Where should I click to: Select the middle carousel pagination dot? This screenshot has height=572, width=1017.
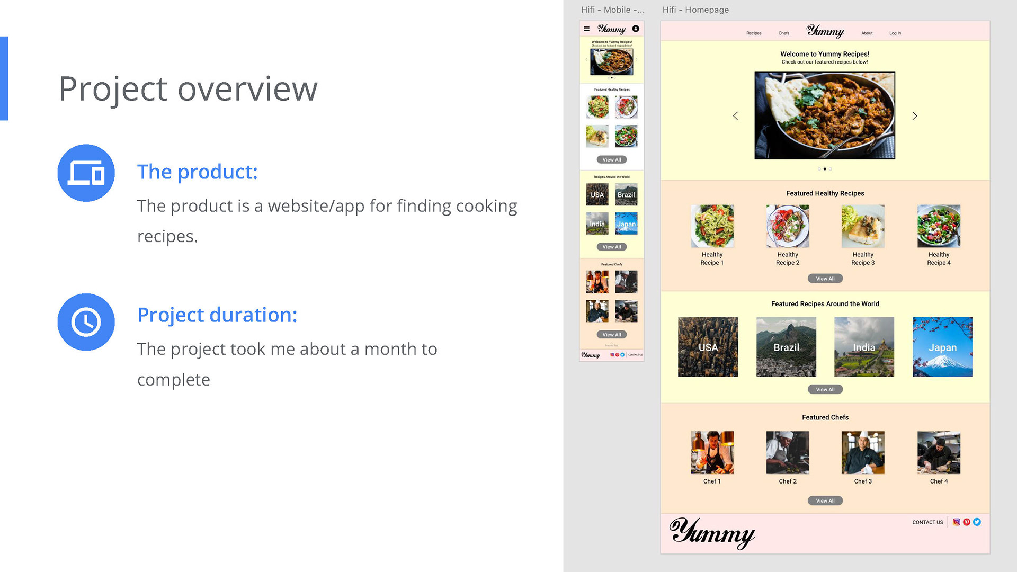pos(825,169)
